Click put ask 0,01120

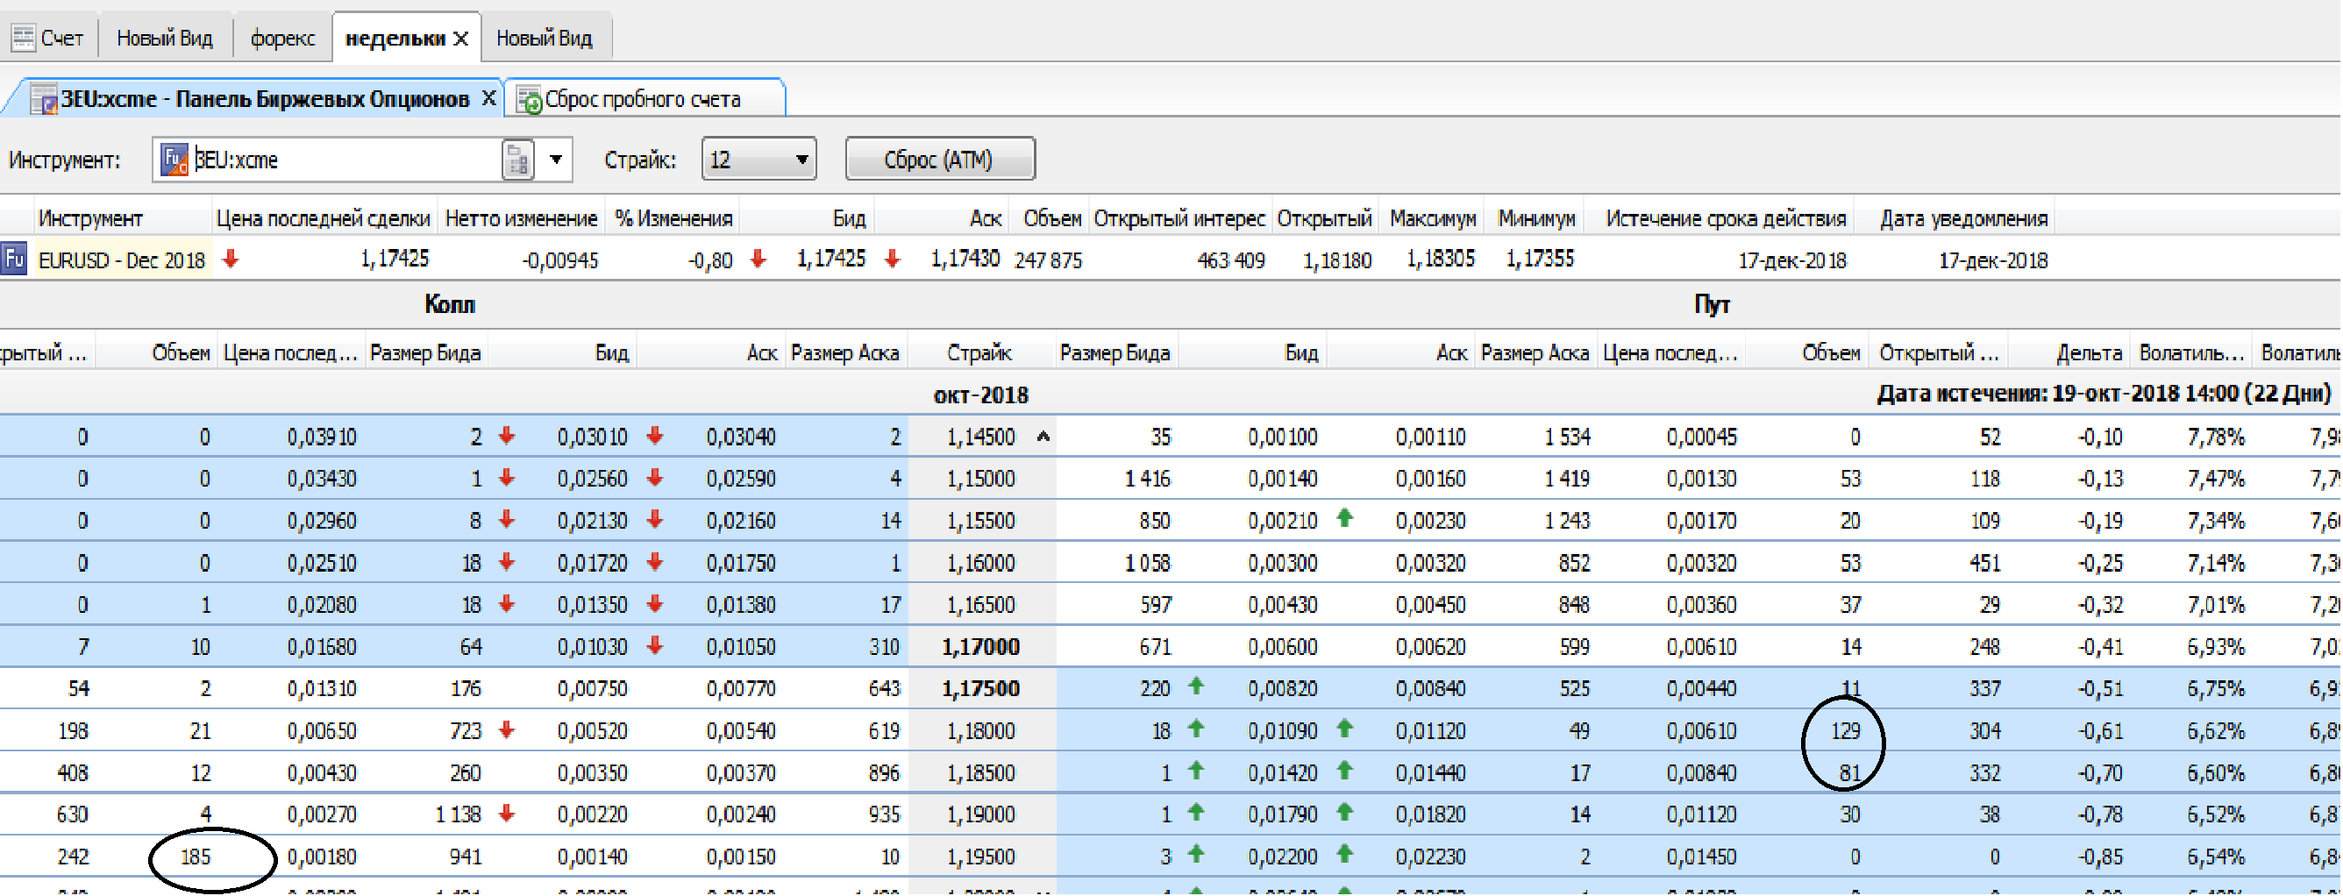coord(1431,730)
